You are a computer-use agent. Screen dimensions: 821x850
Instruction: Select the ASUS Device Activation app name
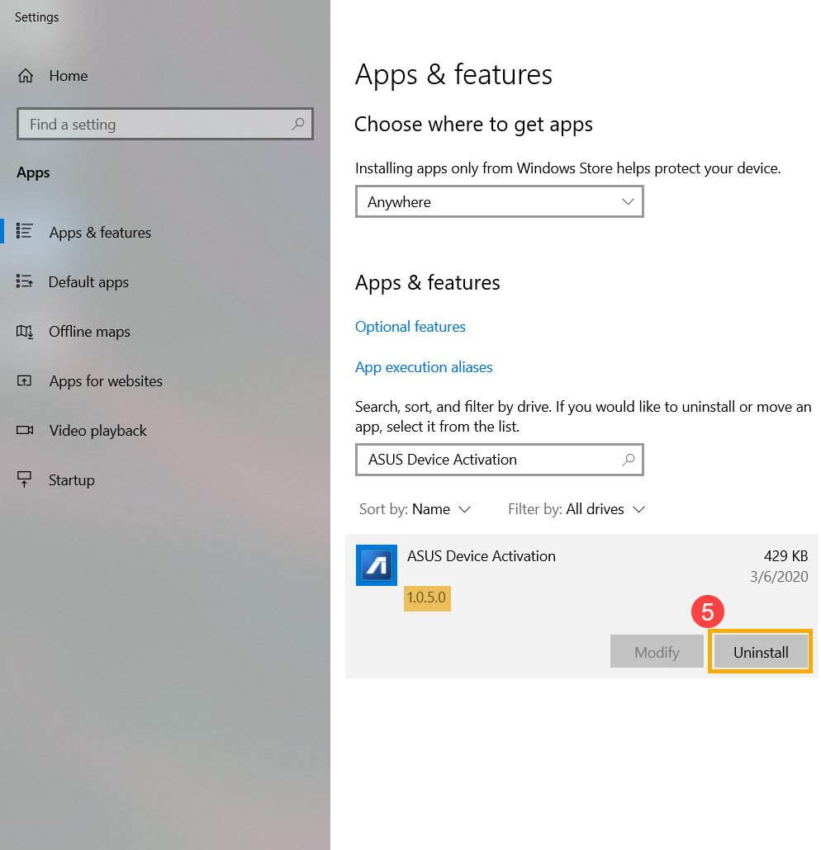click(482, 556)
